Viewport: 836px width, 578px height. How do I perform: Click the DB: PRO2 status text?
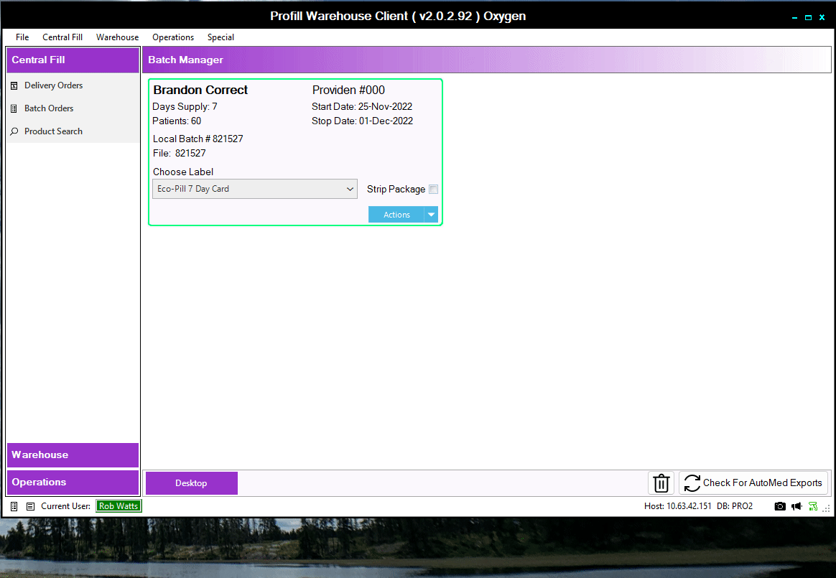pos(735,506)
